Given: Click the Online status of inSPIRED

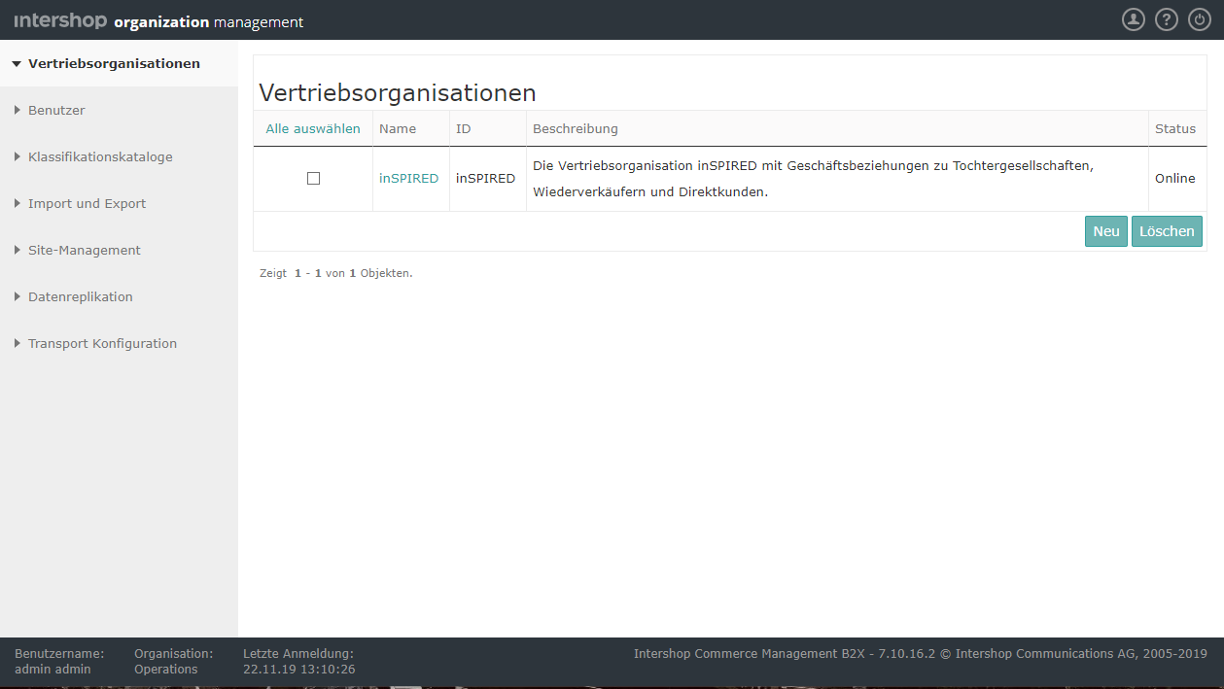Looking at the screenshot, I should [x=1174, y=178].
